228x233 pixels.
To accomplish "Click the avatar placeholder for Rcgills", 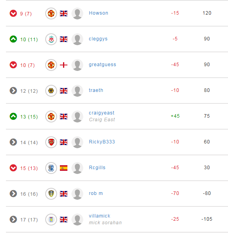I will 77,168.
